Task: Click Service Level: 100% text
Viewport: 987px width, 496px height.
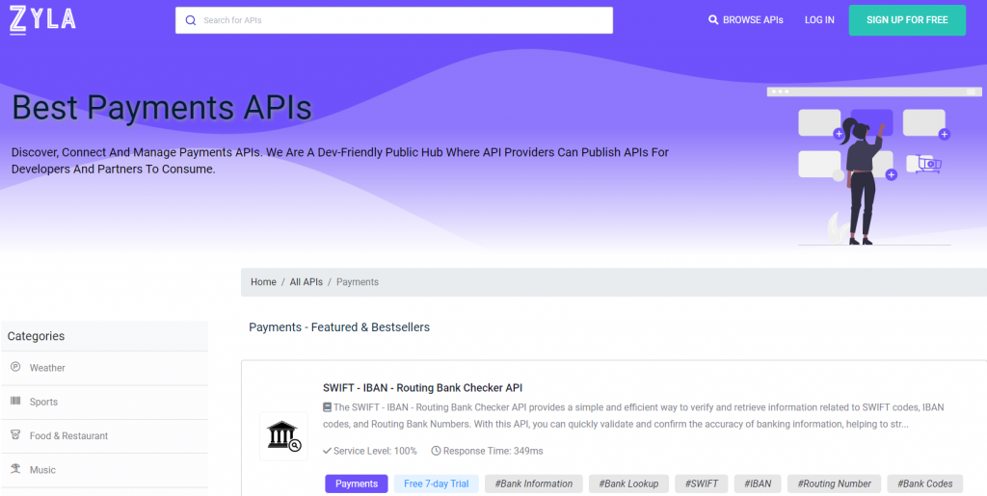Action: tap(375, 451)
